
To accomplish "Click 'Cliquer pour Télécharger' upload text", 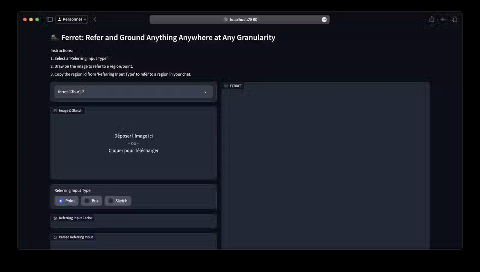I will coord(134,150).
